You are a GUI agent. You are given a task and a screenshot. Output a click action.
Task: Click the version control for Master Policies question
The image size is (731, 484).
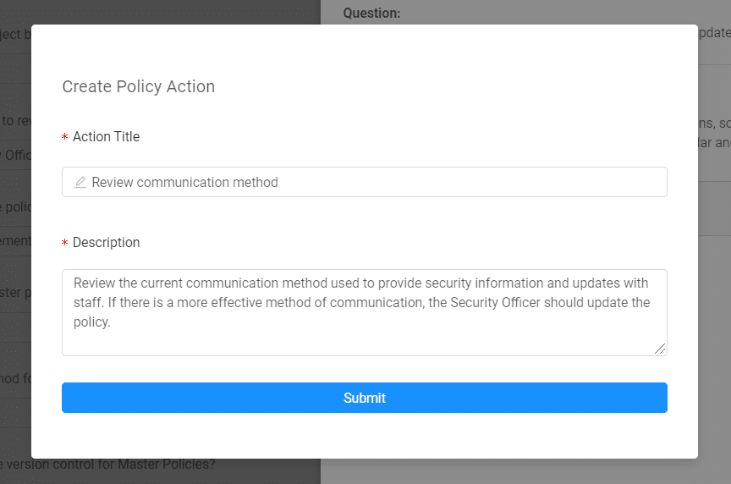tap(107, 465)
